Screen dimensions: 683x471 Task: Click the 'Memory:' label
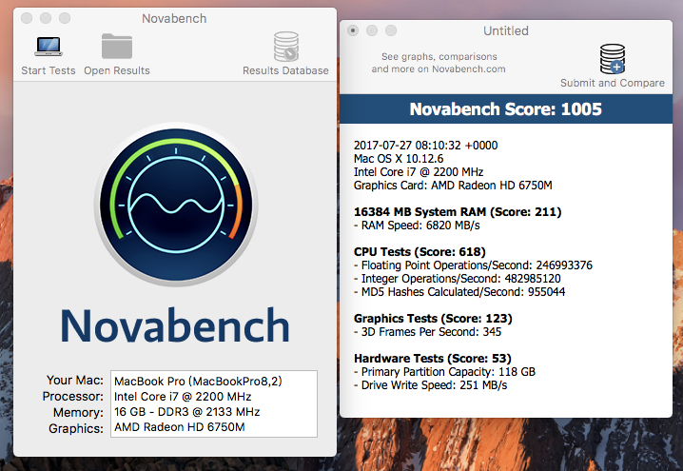(x=78, y=412)
